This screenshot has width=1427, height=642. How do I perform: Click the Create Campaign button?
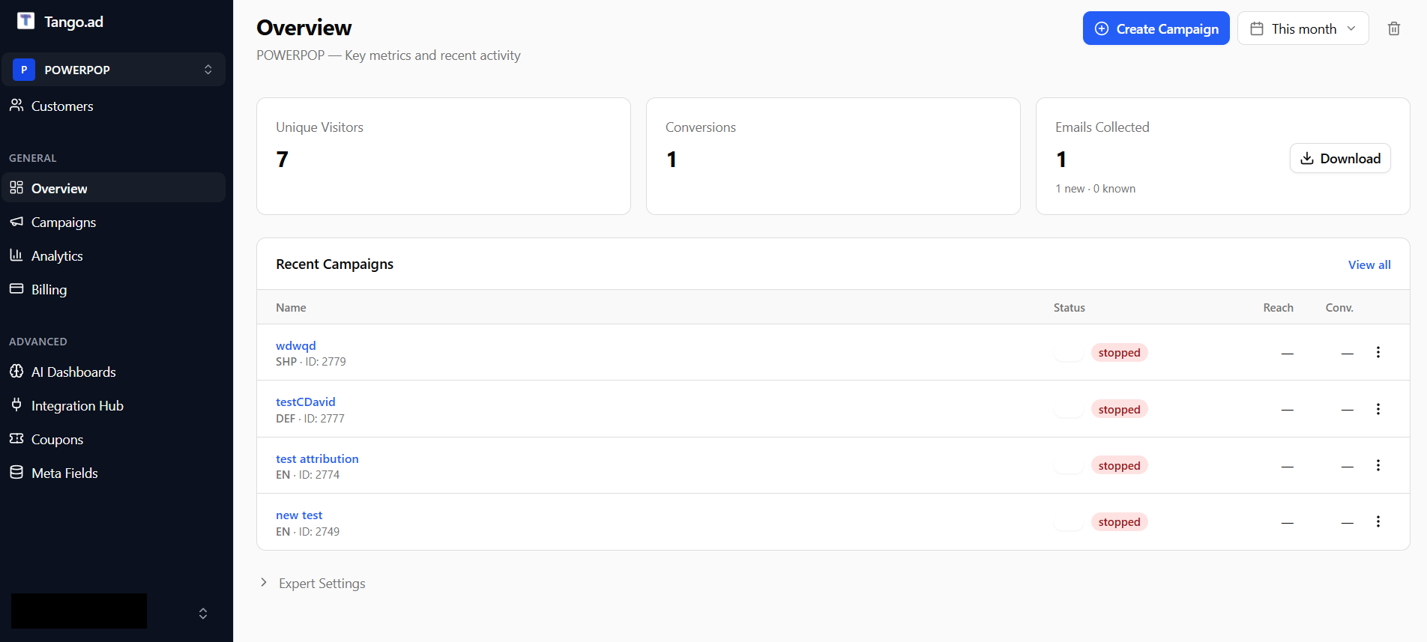(1156, 28)
